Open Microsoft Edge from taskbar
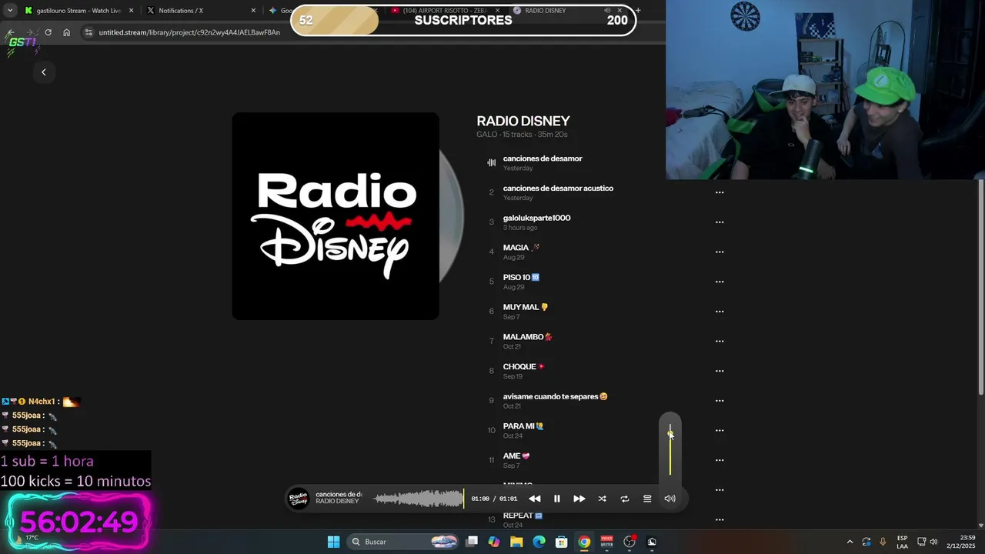Screen dimensions: 985x554 pyautogui.click(x=539, y=542)
